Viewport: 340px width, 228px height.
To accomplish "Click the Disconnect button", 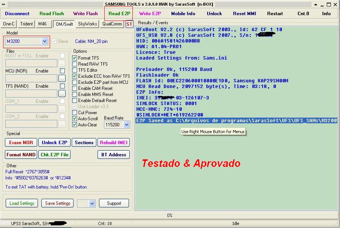I will coord(17,13).
